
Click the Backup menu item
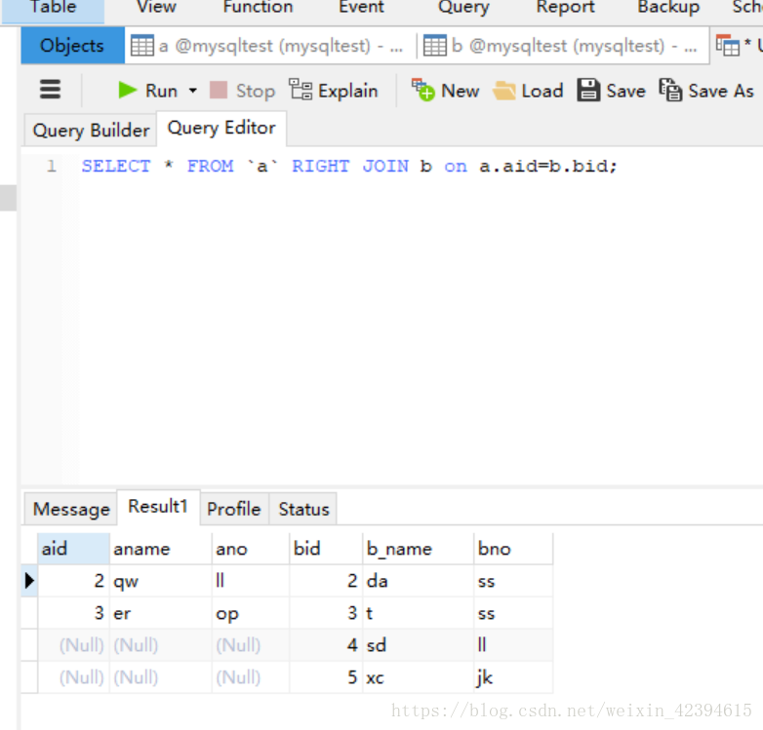[668, 7]
